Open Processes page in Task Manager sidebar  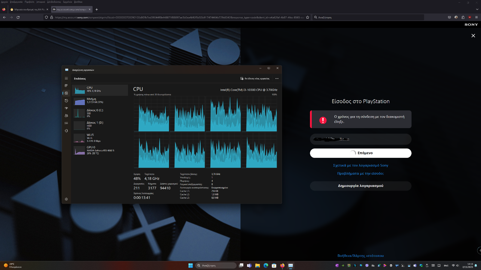[66, 86]
